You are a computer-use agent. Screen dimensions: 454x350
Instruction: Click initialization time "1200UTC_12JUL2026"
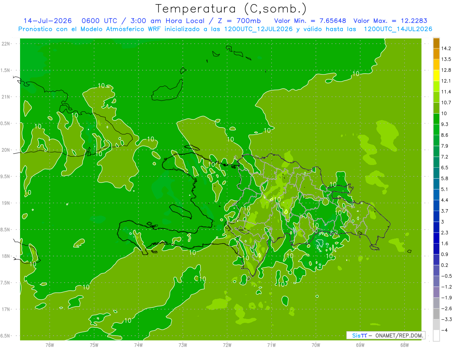tap(258, 29)
